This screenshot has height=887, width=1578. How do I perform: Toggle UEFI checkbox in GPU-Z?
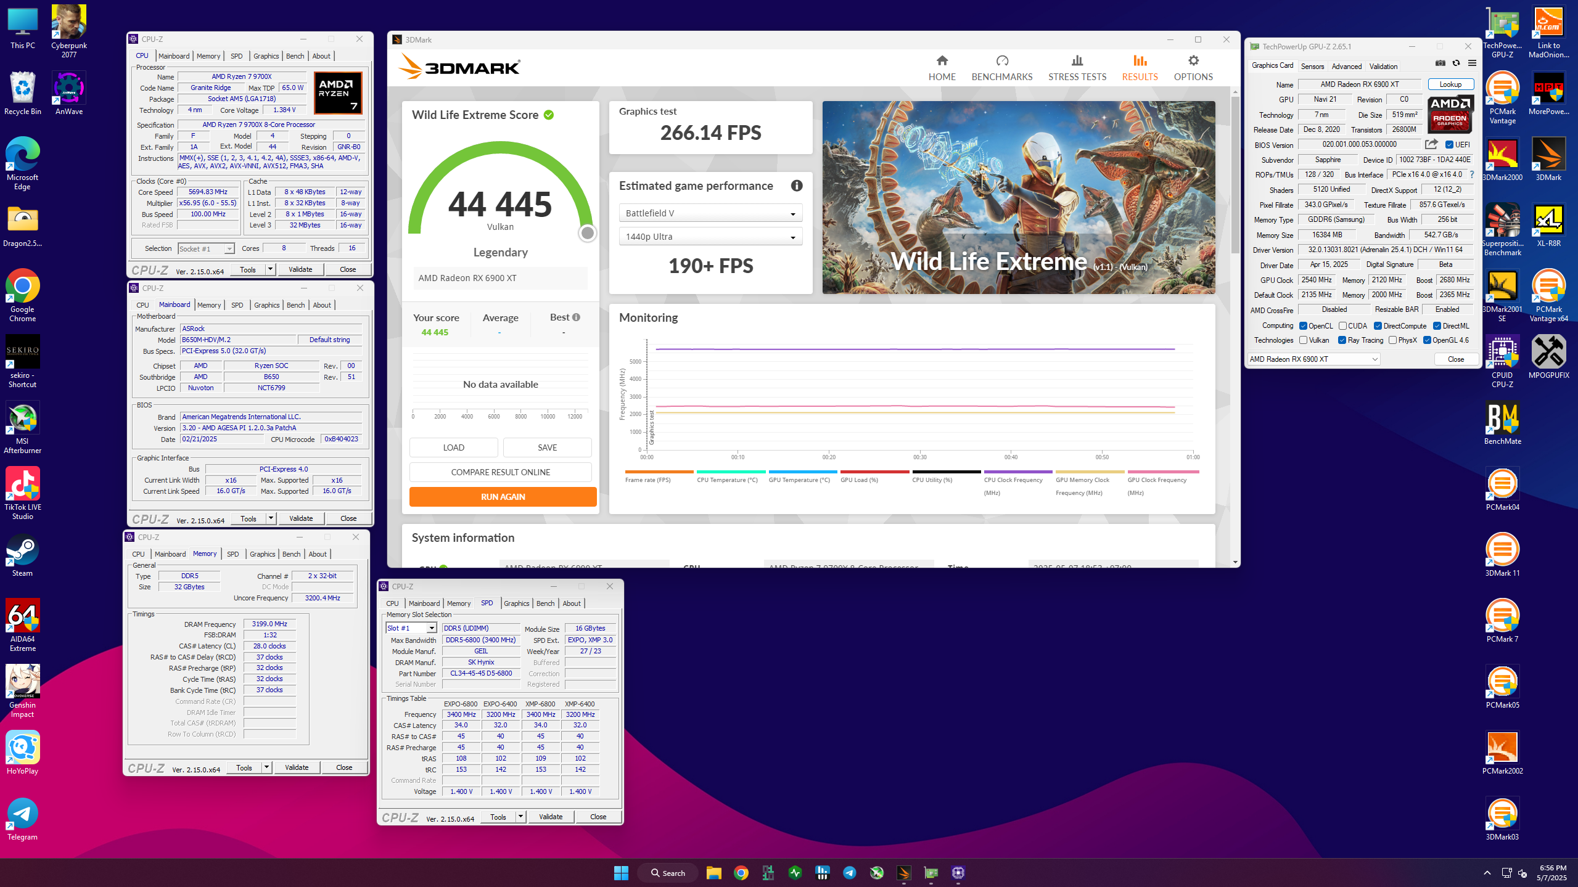click(1450, 145)
